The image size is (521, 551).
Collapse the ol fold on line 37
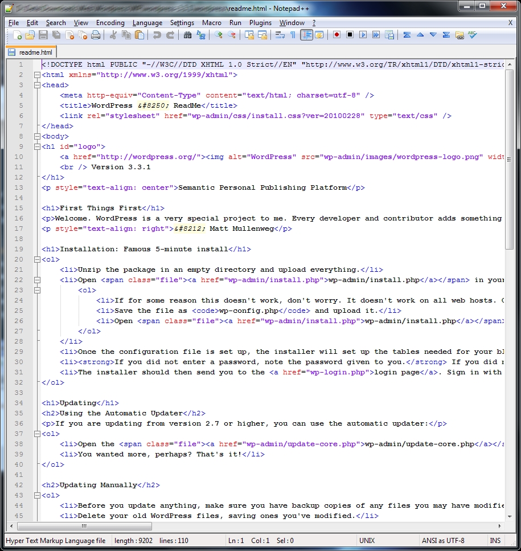click(37, 434)
